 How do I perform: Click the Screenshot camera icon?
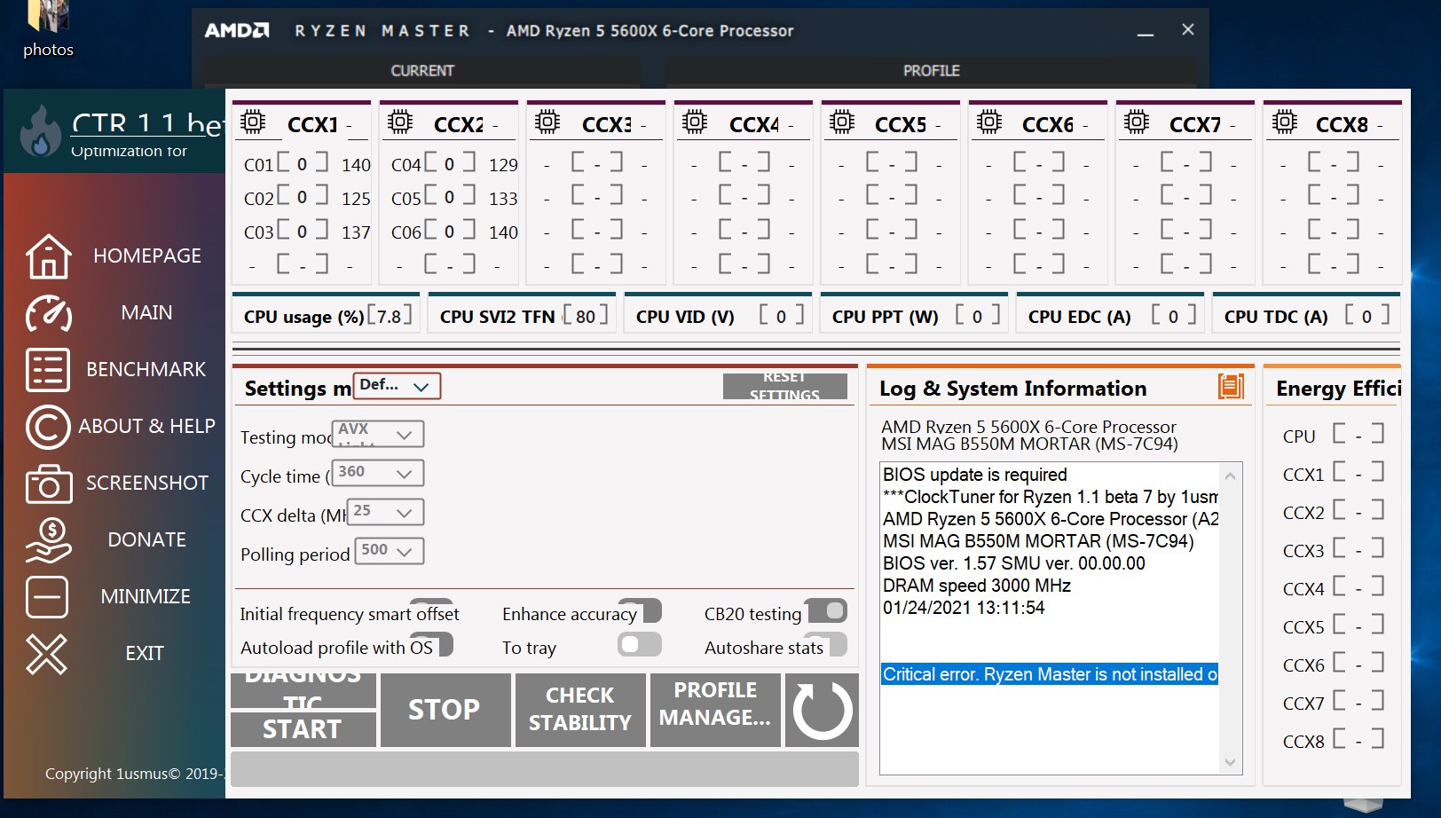pos(48,484)
